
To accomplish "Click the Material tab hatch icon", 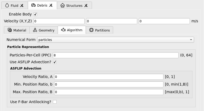I will pos(10,30).
